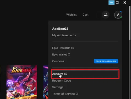
Task: Minimize the launcher window
Action: 111,3
